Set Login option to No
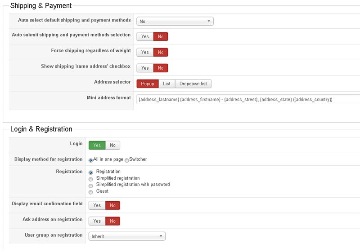360x252 pixels. point(112,145)
